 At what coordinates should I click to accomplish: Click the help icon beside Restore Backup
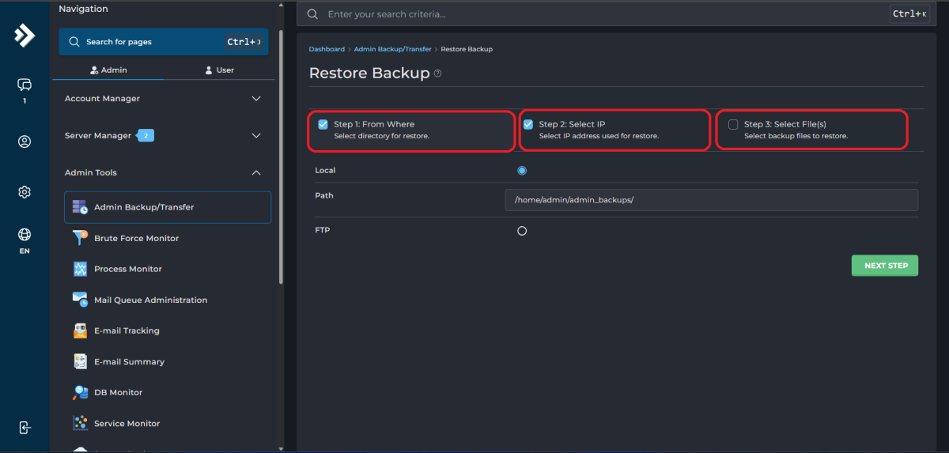point(438,74)
